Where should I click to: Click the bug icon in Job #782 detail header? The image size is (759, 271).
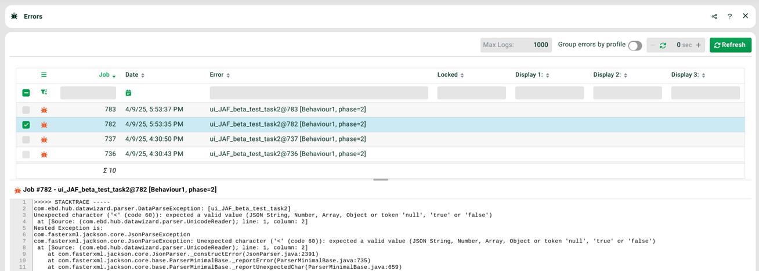point(17,190)
